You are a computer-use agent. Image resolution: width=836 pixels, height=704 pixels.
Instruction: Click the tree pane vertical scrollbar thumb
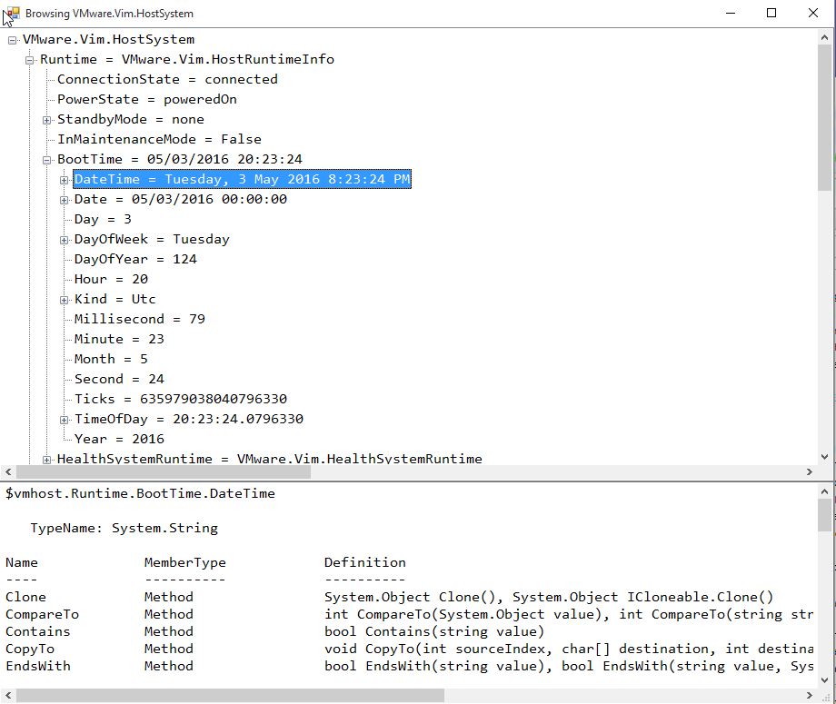click(824, 118)
